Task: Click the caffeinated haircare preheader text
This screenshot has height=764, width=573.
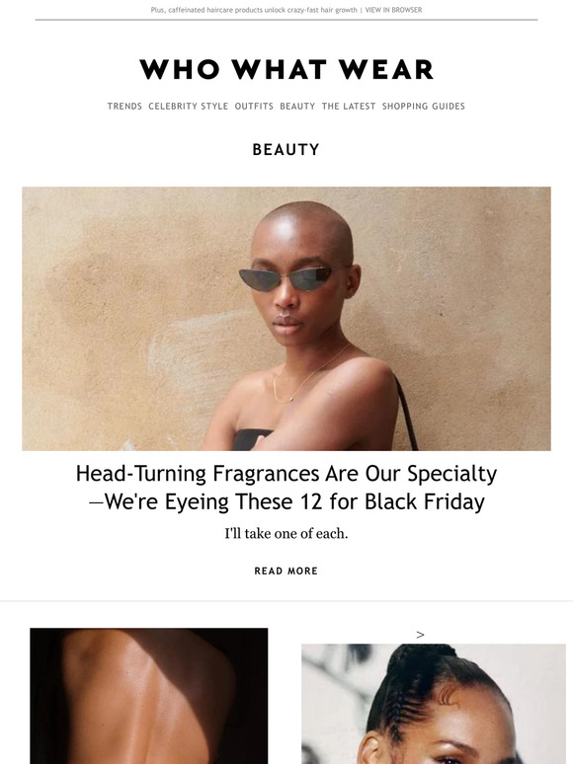Action: [x=254, y=10]
